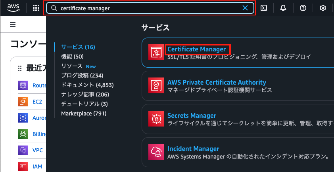
Task: Open the notifications bell icon
Action: [x=283, y=8]
